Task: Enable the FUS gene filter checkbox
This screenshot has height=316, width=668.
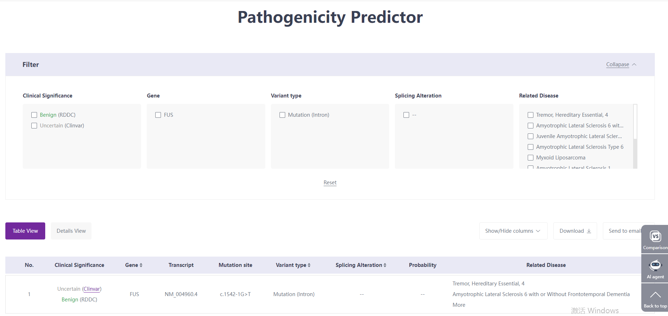Action: point(158,115)
